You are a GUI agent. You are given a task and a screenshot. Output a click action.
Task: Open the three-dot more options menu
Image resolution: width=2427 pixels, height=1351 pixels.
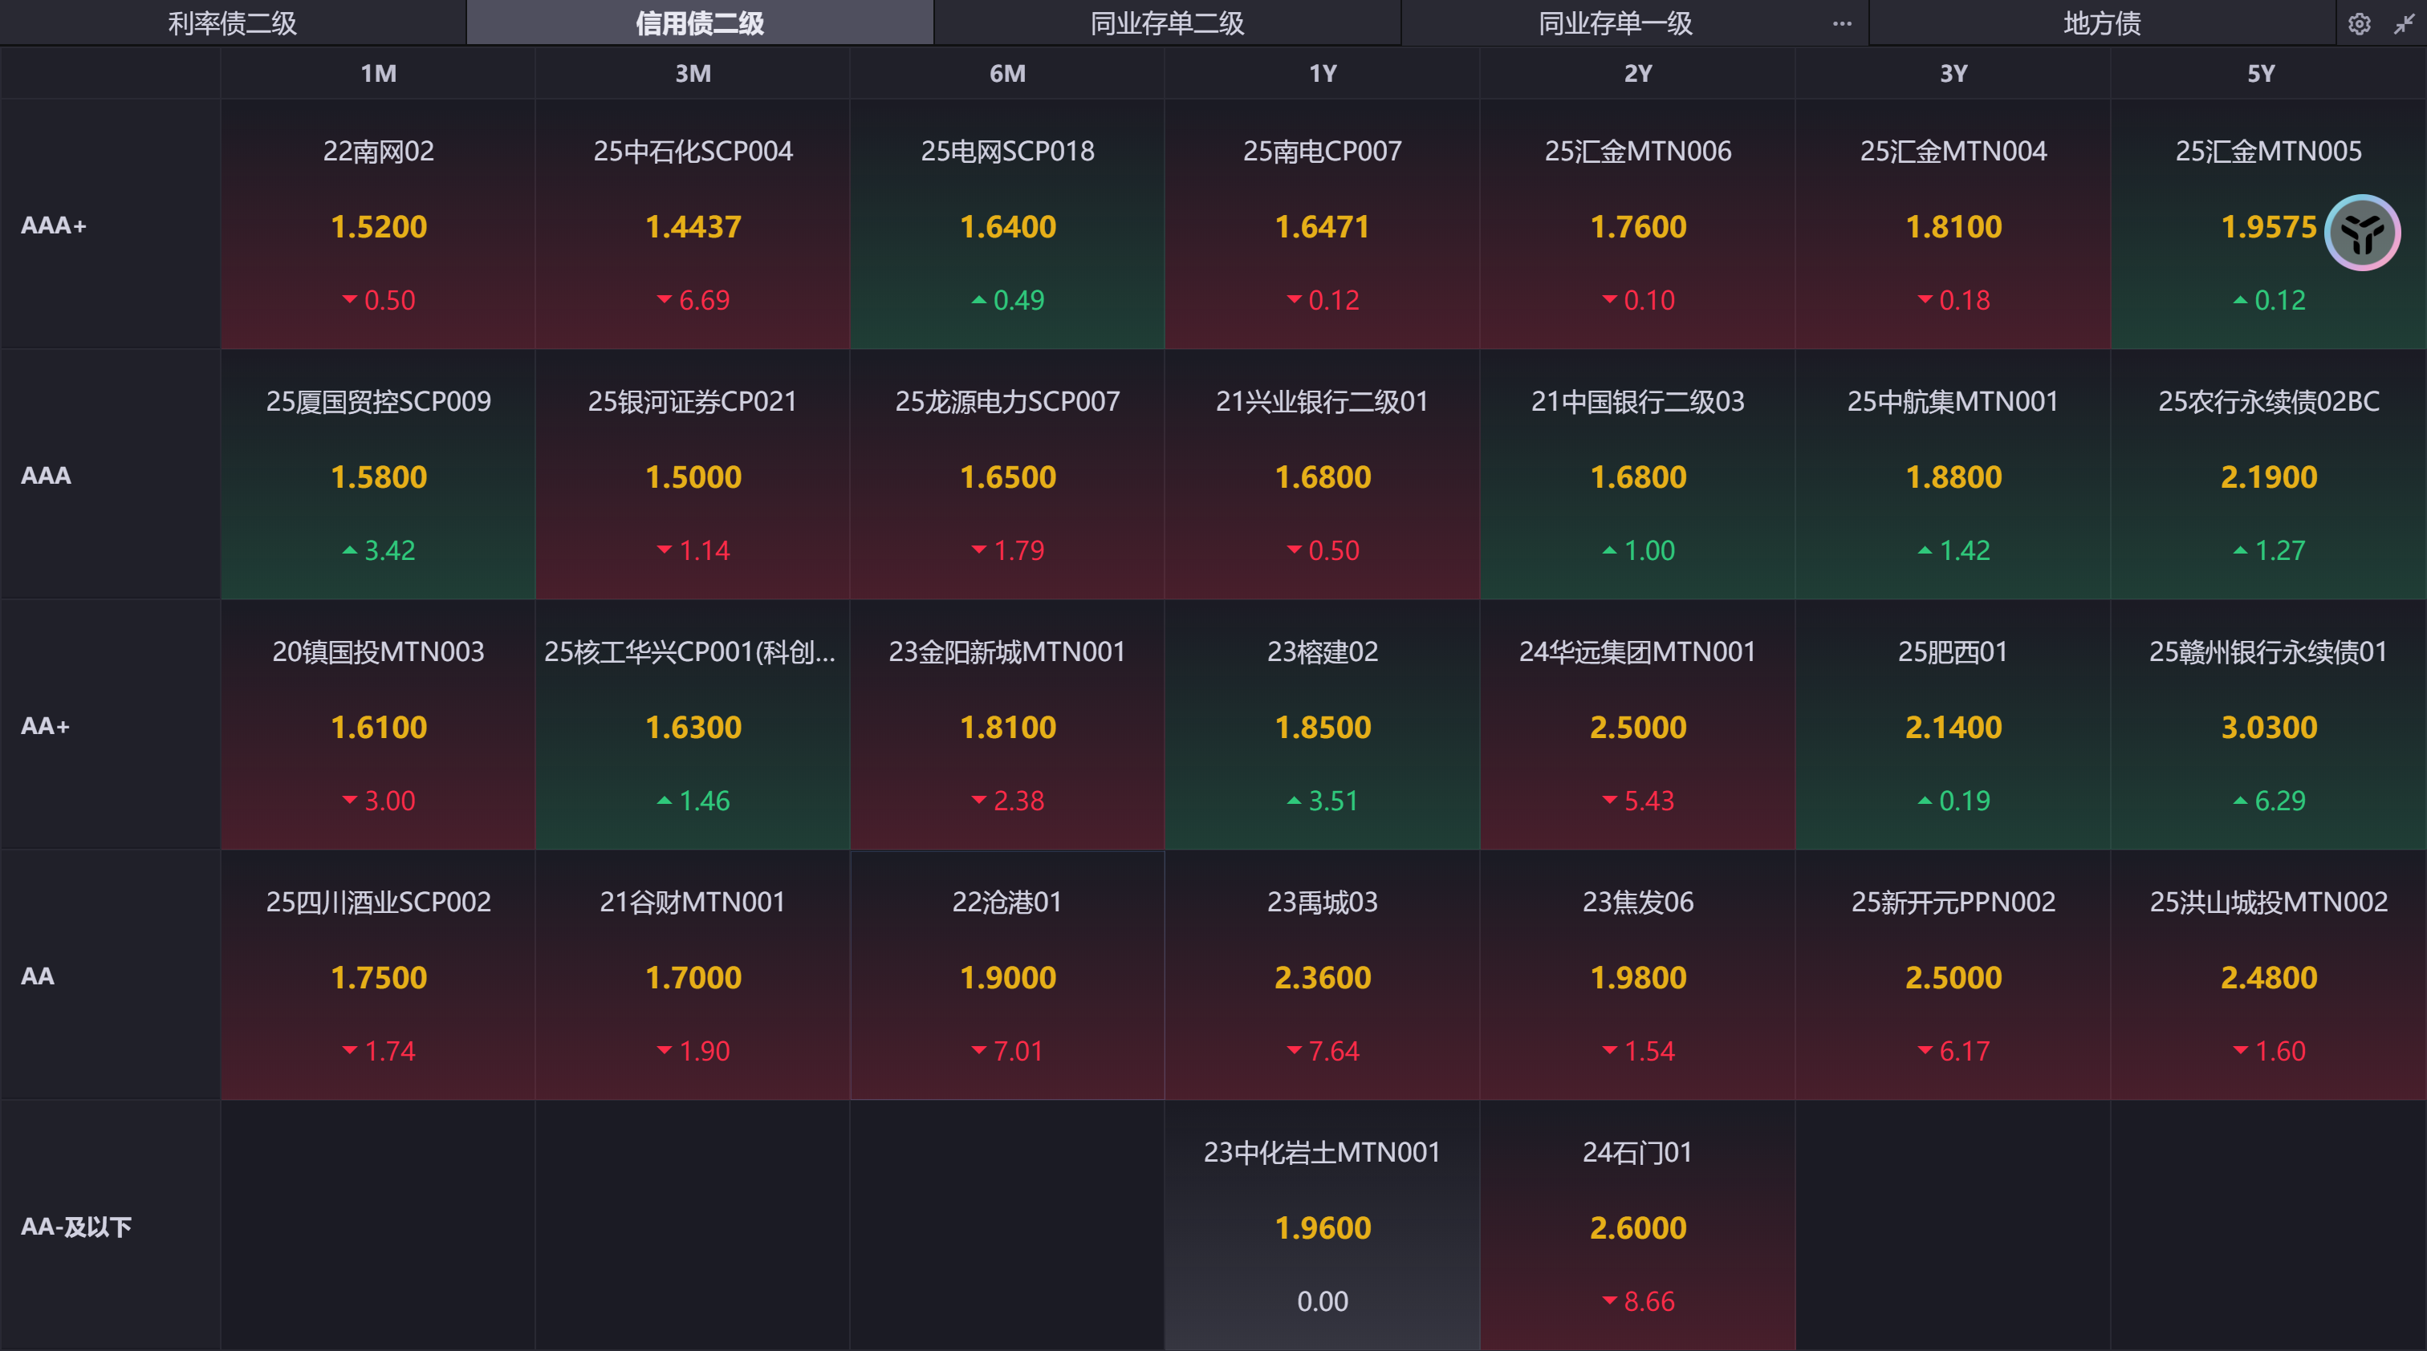(x=1842, y=23)
